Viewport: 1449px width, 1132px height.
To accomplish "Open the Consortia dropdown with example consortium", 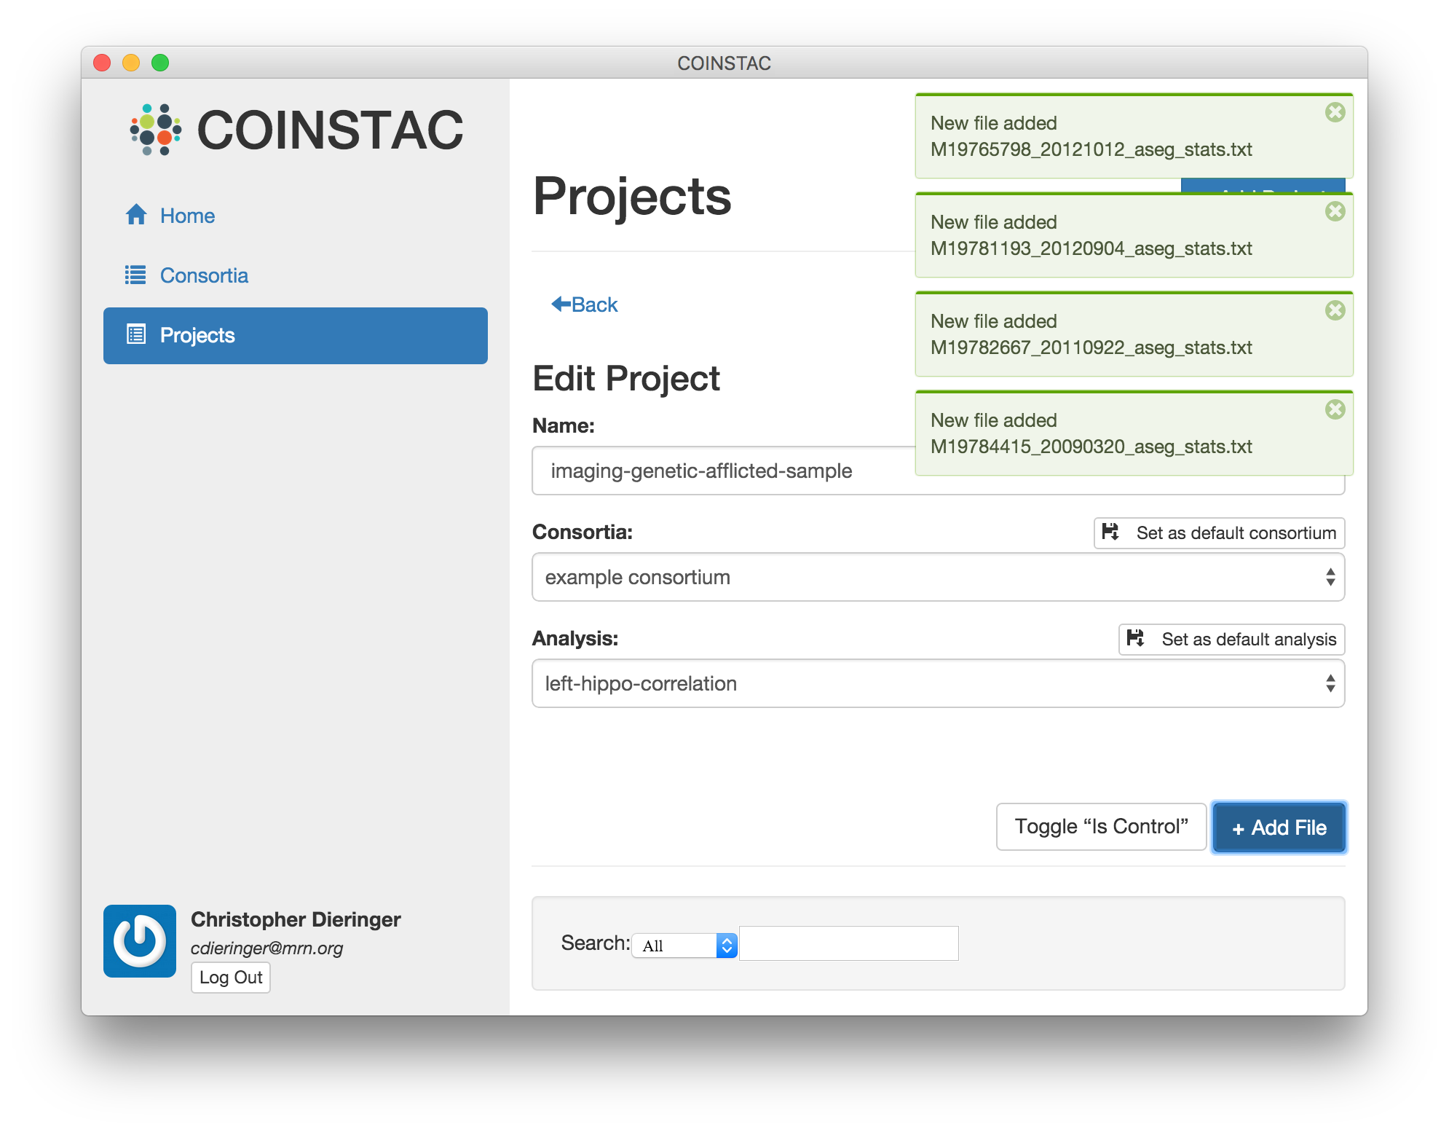I will point(938,577).
